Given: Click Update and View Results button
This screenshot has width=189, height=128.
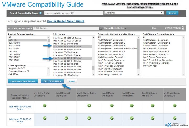Looking at the screenshot, I should [23, 81].
